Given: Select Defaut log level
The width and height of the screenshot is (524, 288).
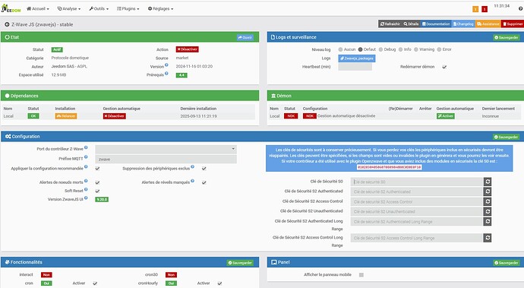Looking at the screenshot, I should tap(360, 49).
